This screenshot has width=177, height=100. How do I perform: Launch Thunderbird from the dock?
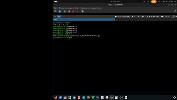click(x=60, y=97)
